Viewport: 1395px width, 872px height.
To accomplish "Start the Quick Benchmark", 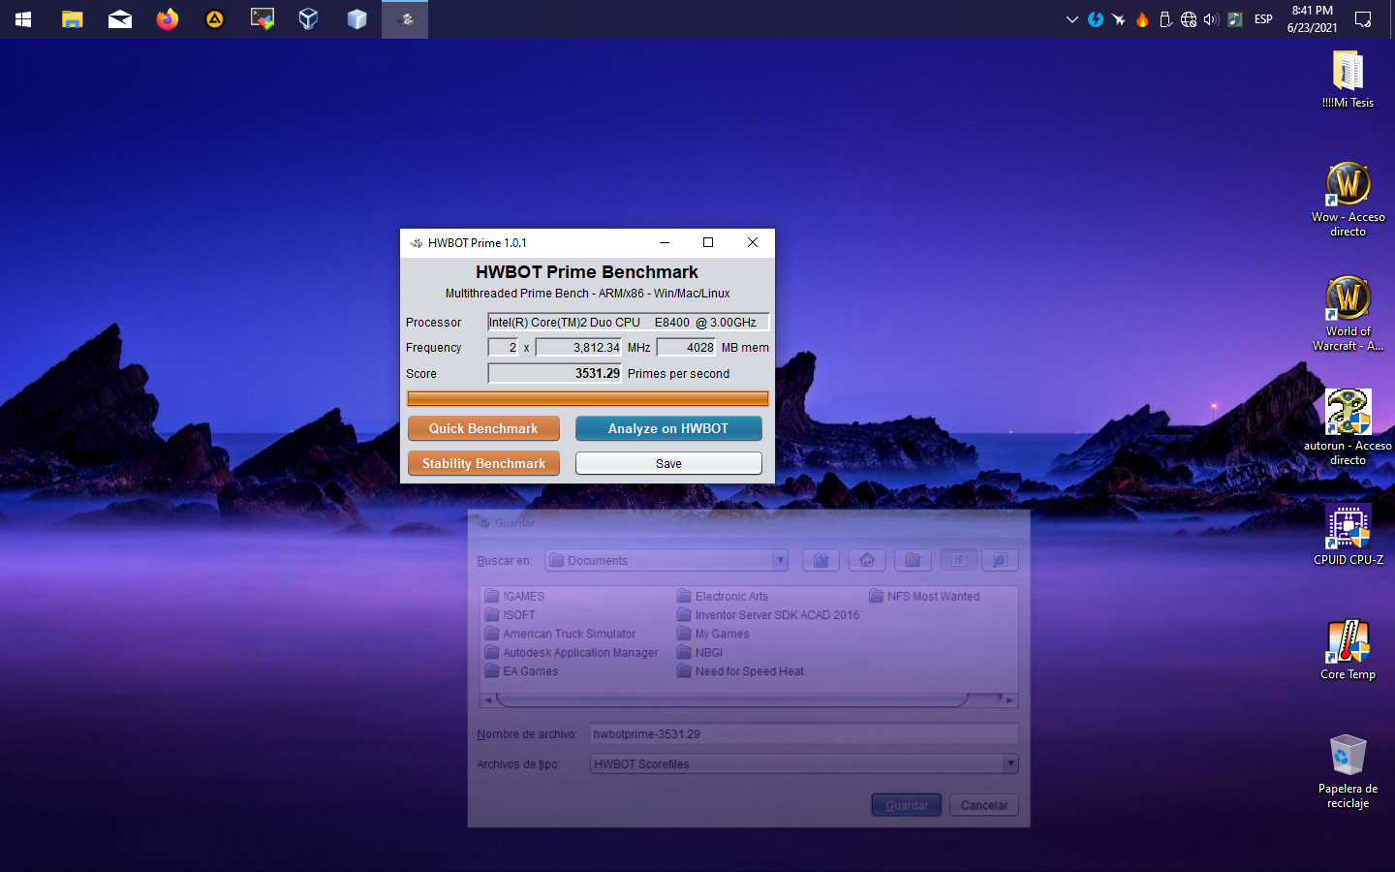I will click(x=483, y=428).
